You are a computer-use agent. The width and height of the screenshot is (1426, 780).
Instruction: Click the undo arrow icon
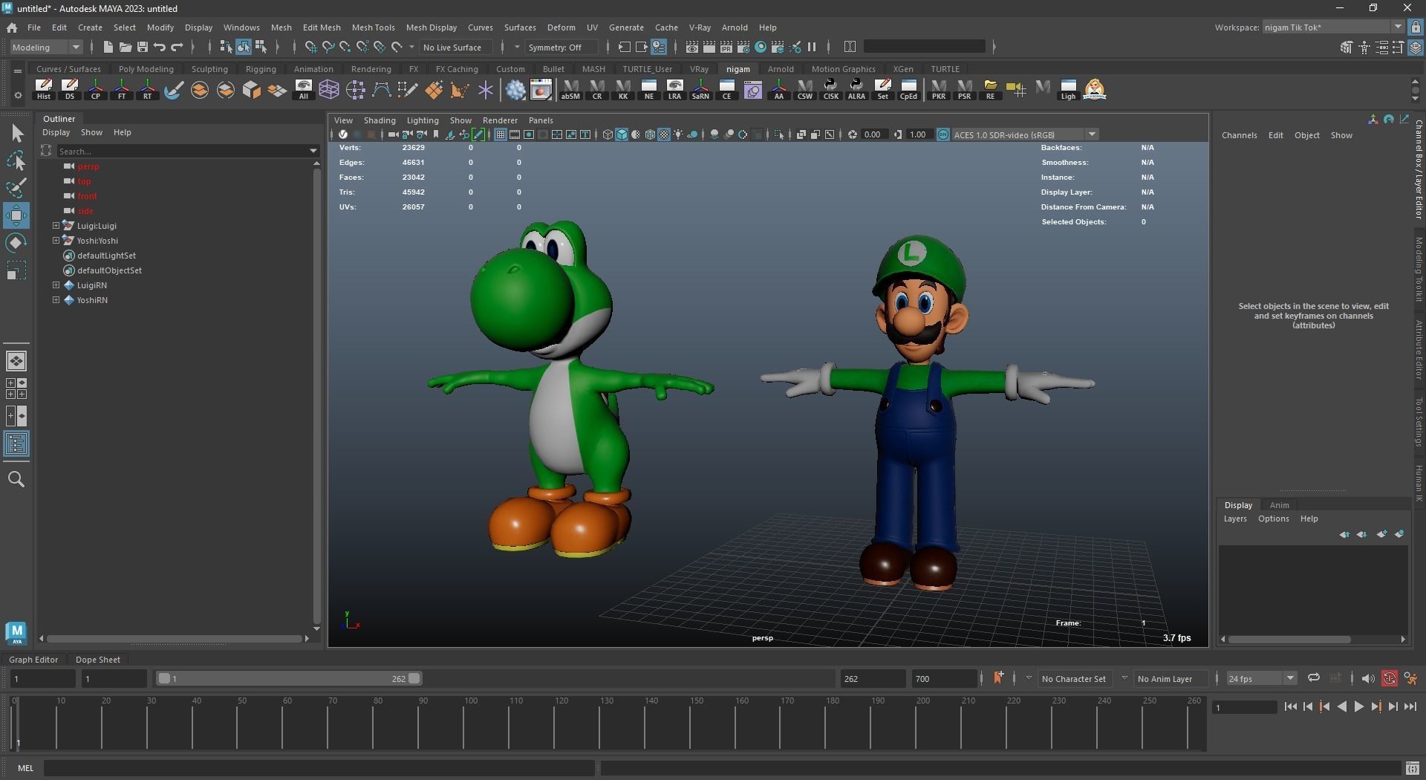160,47
